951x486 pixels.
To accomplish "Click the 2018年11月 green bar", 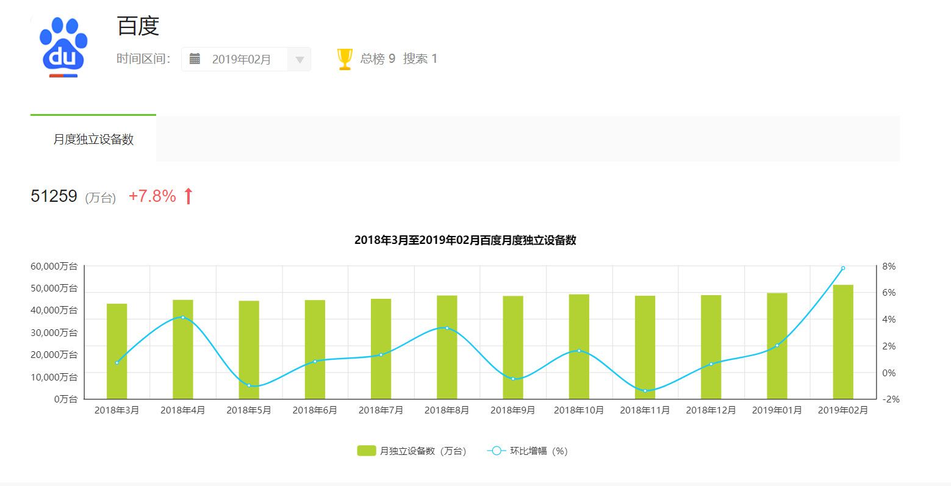I will [645, 348].
